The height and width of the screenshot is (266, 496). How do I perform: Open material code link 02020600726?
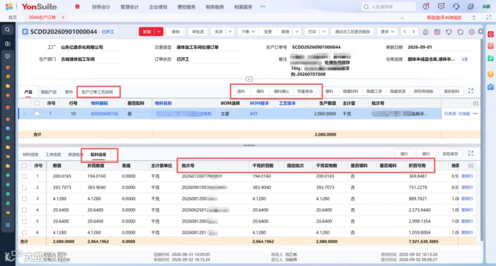point(104,113)
